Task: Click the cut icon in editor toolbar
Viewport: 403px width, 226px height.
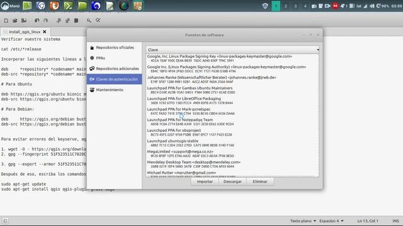Action: click(59, 21)
